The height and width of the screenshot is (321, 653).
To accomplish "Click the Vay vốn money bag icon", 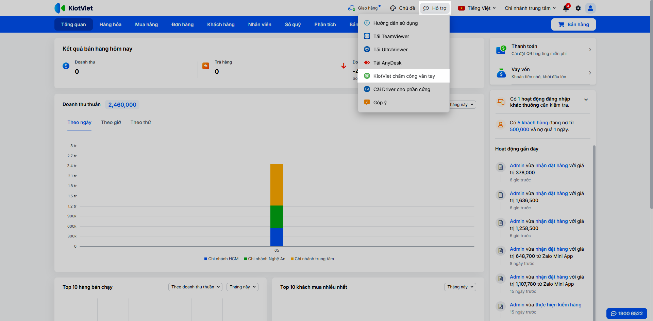I will click(501, 73).
